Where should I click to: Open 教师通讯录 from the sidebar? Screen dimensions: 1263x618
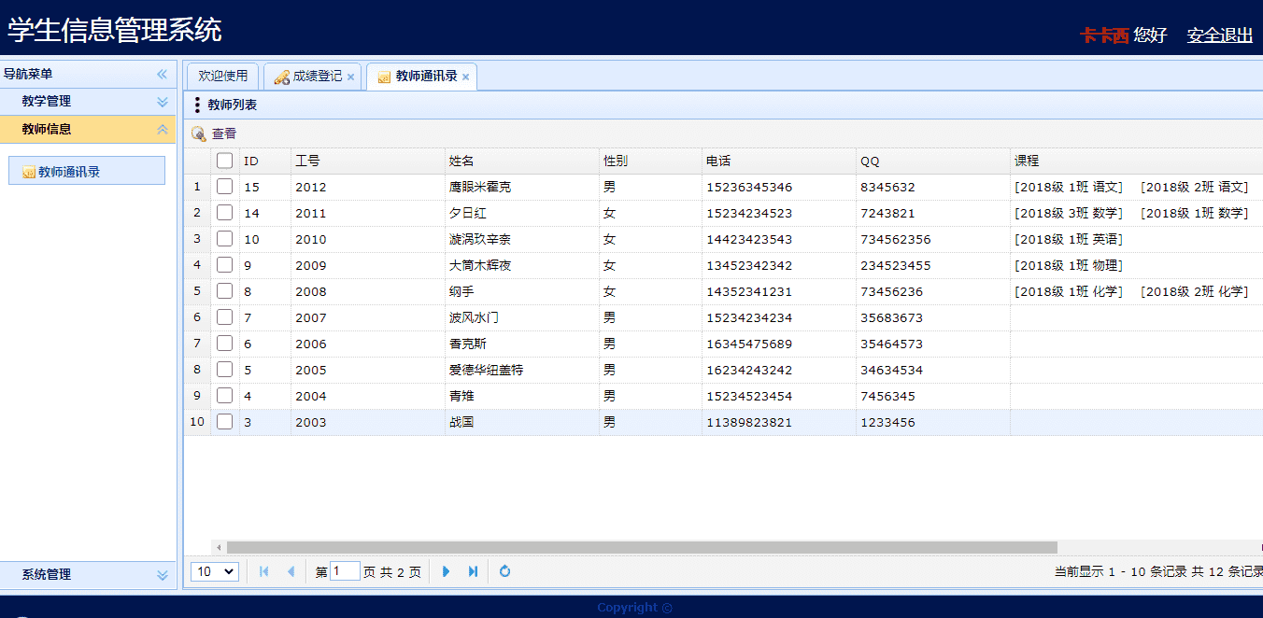pyautogui.click(x=87, y=171)
